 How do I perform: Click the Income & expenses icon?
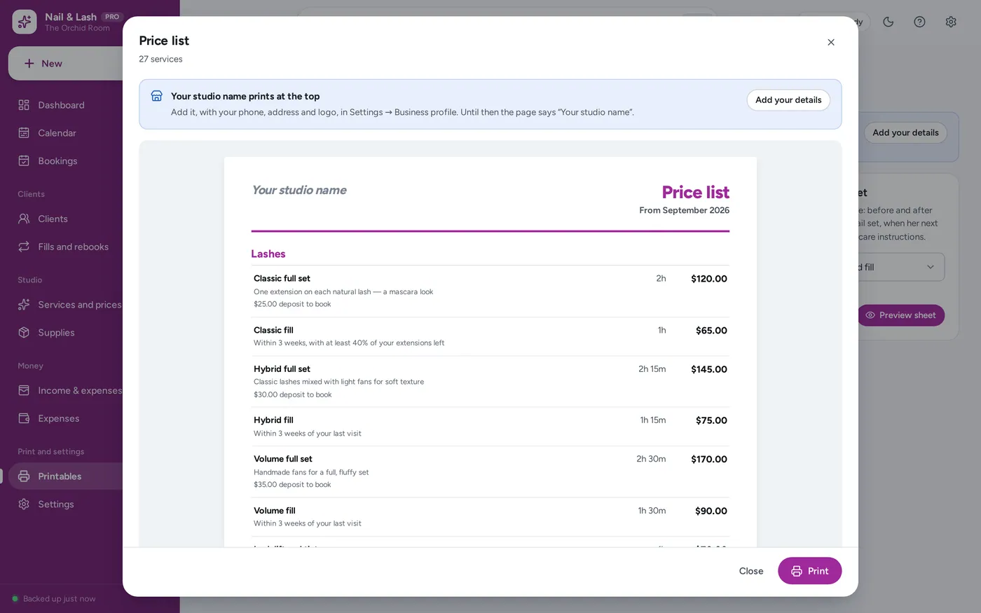24,390
